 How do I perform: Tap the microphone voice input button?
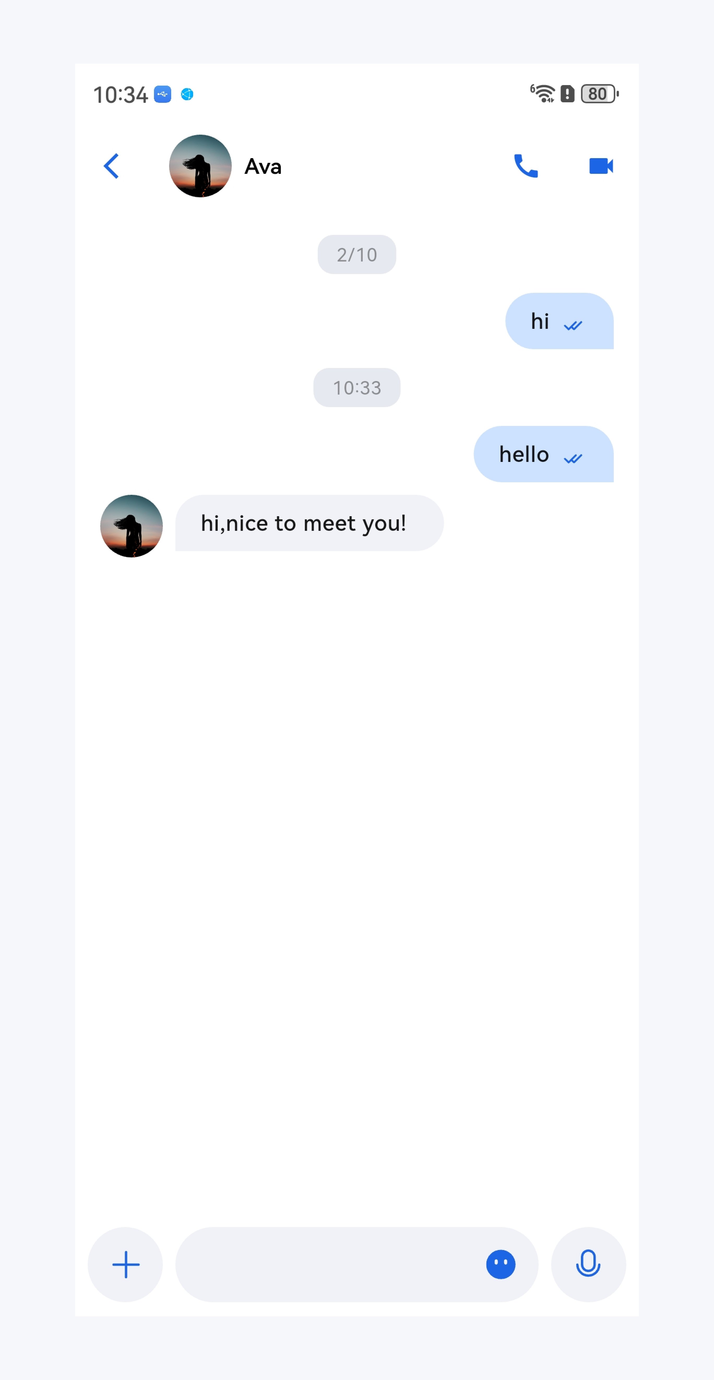tap(588, 1264)
